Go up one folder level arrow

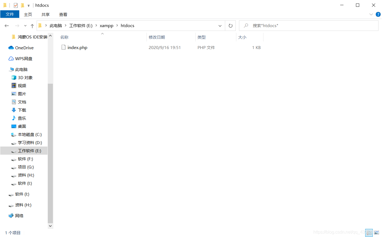(32, 26)
